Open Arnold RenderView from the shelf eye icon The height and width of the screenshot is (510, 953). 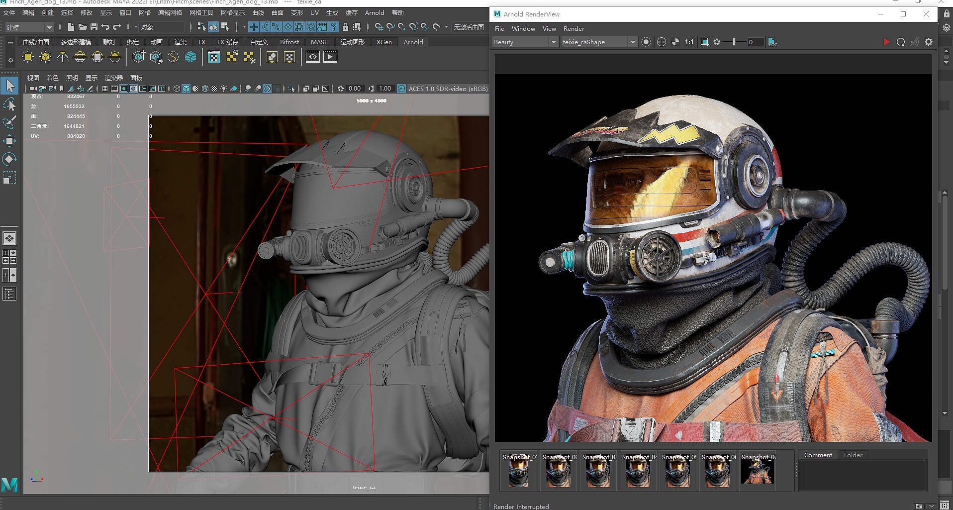tap(312, 57)
